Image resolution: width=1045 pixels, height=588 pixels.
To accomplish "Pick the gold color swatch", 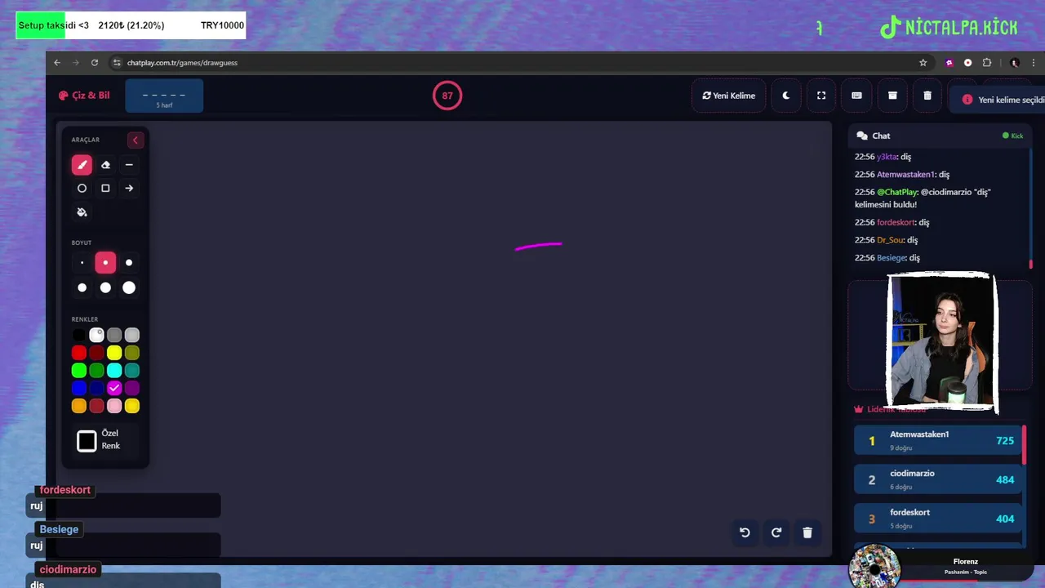I will click(132, 406).
